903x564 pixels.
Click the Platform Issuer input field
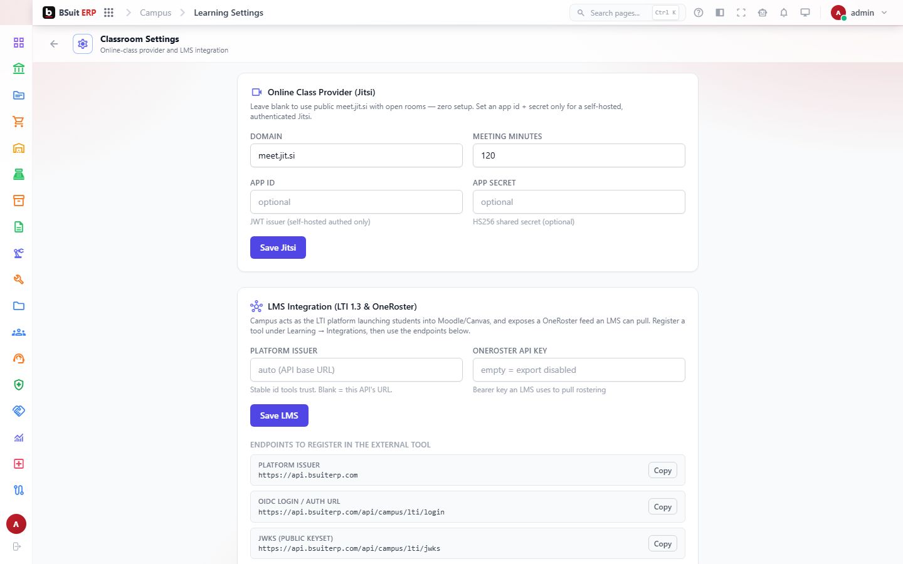pyautogui.click(x=356, y=370)
